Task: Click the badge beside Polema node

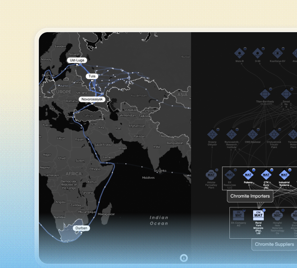Action: (x=253, y=170)
